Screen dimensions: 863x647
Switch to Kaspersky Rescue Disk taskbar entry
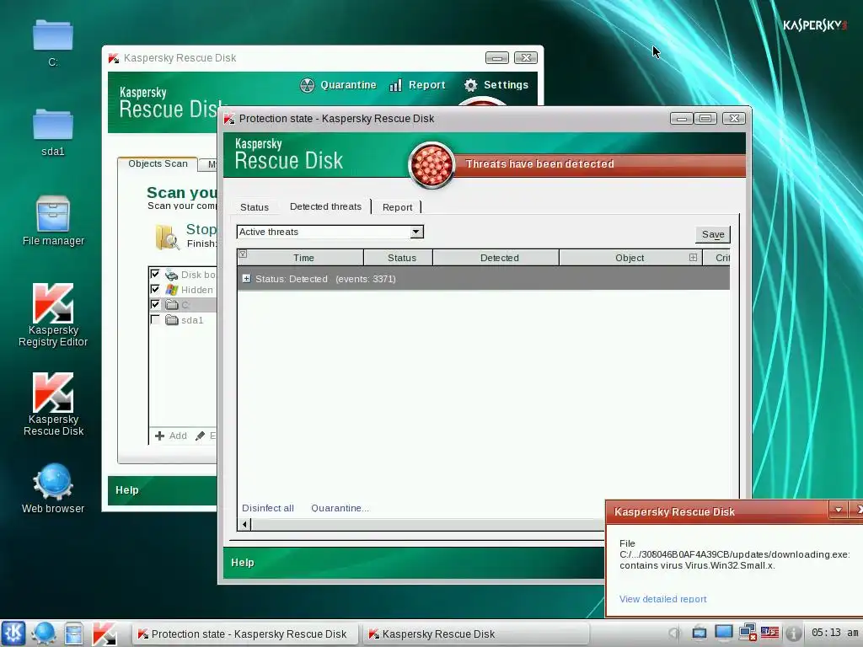pyautogui.click(x=476, y=634)
